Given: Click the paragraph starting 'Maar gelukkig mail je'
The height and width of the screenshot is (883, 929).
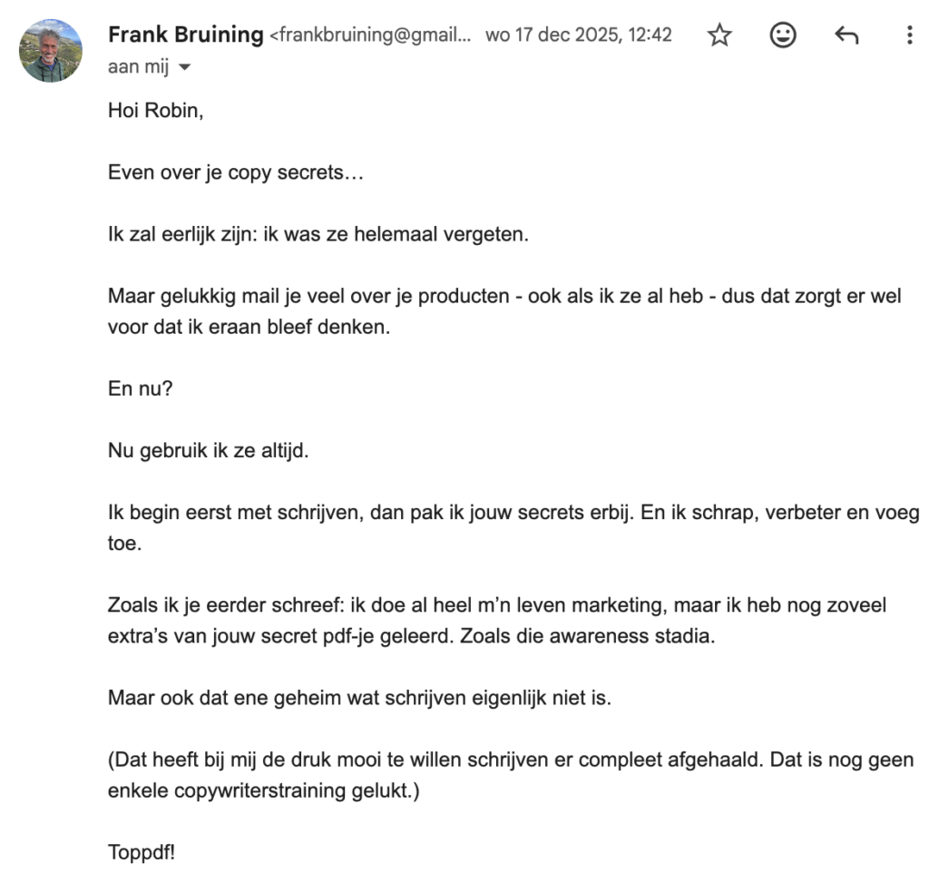Looking at the screenshot, I should 504,311.
